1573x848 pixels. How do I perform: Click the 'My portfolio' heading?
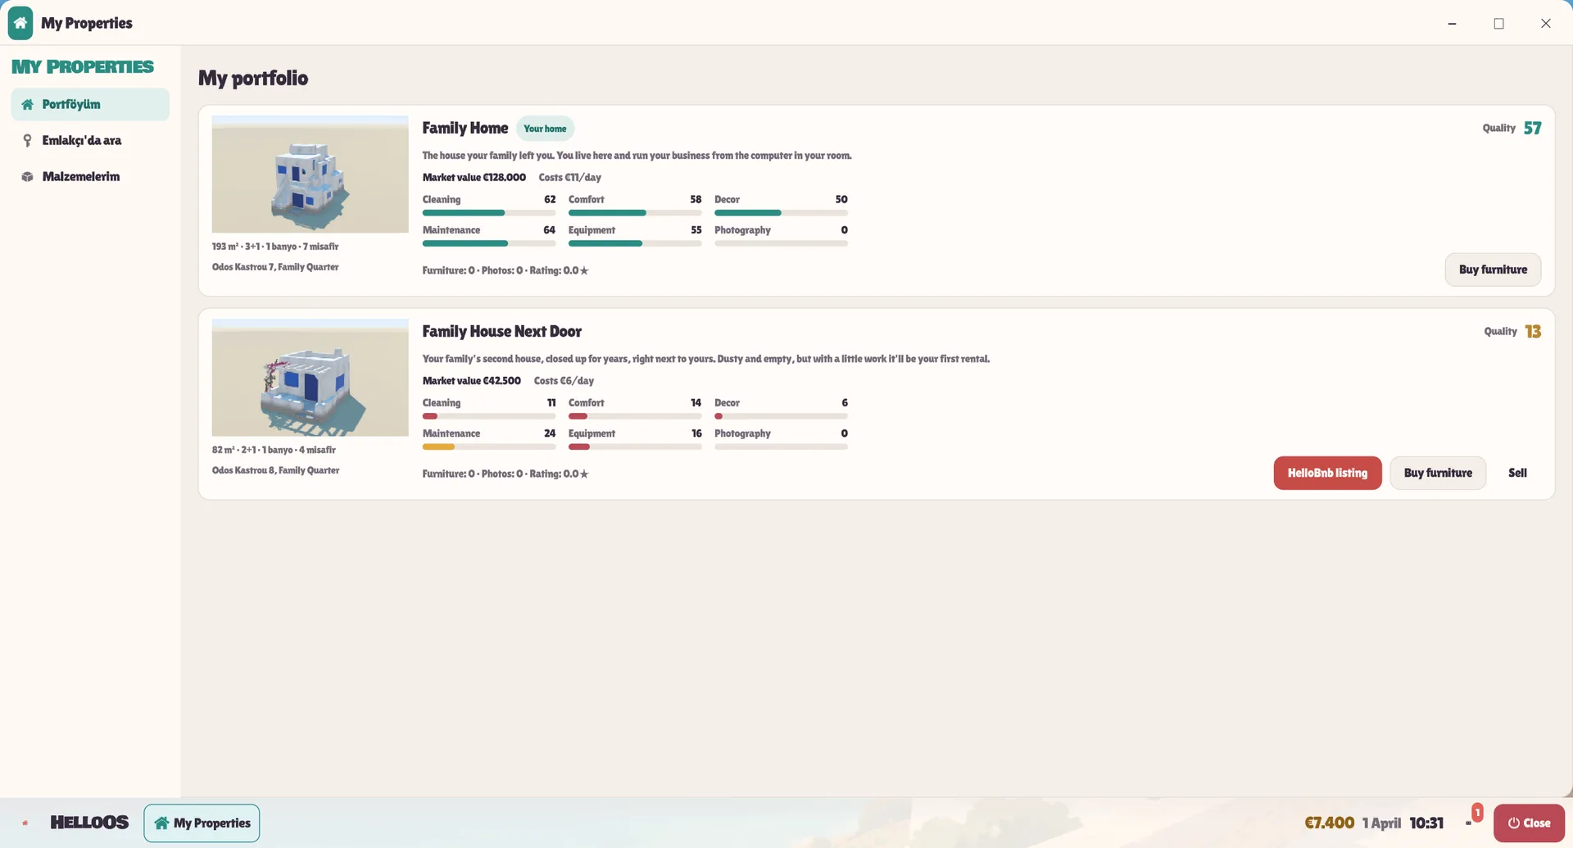(x=253, y=79)
